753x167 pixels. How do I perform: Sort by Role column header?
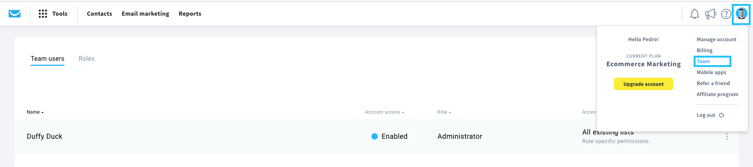(444, 112)
